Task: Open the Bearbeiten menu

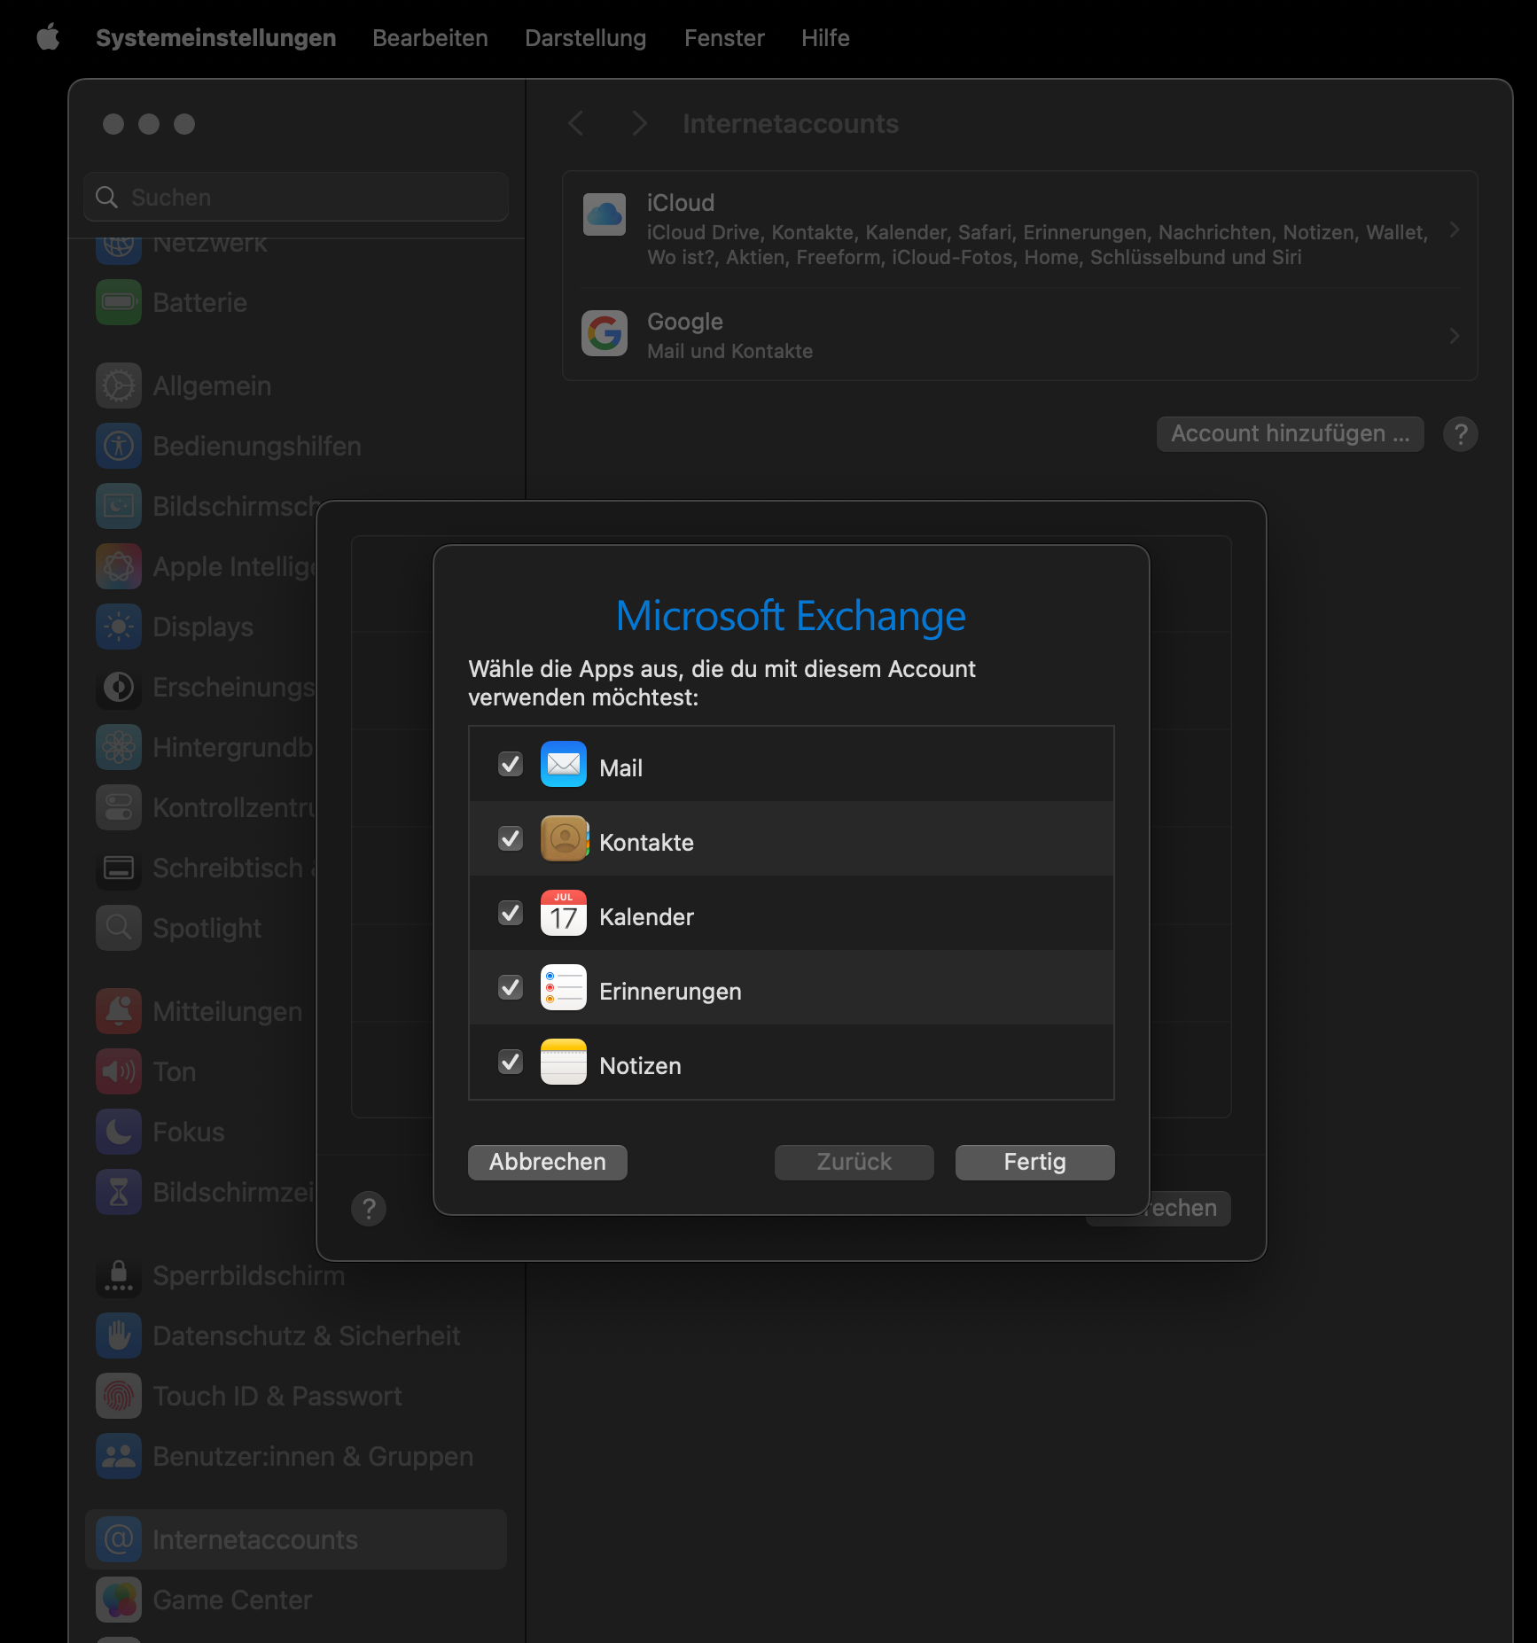Action: [430, 37]
